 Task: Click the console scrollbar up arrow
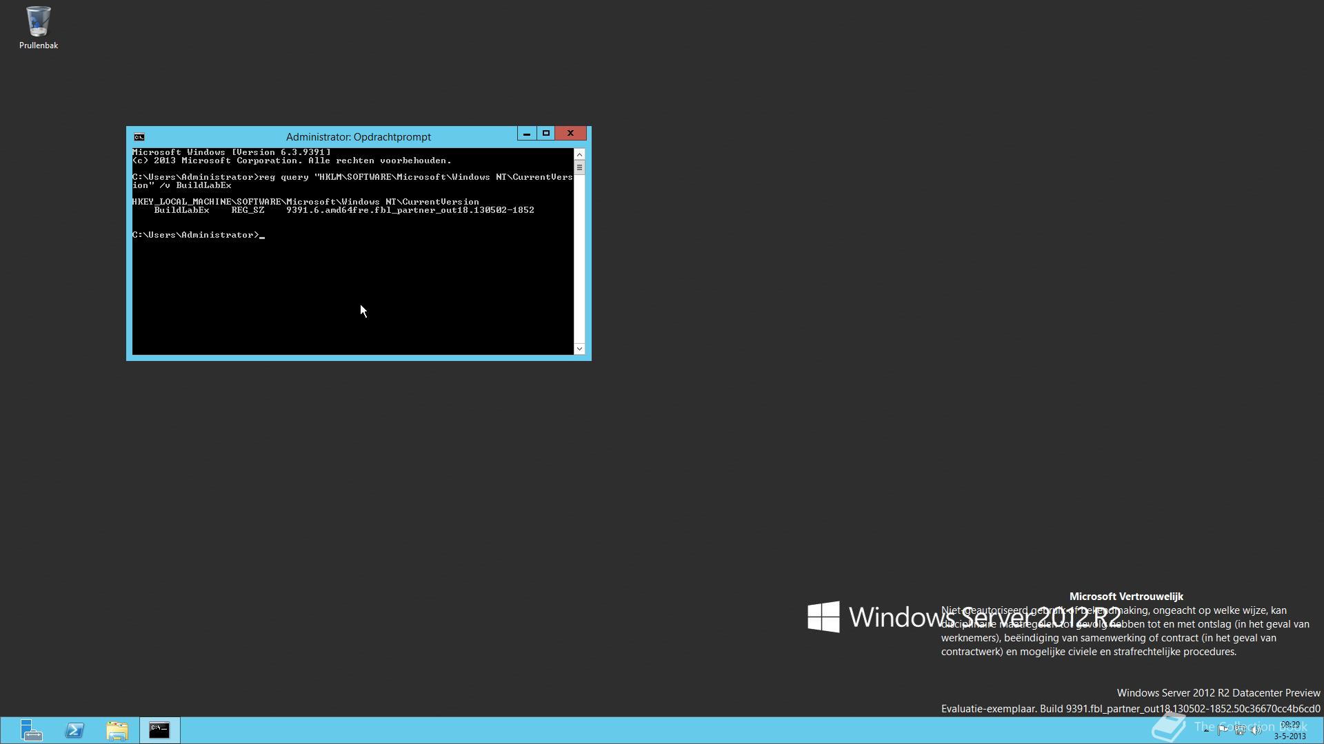coord(579,155)
